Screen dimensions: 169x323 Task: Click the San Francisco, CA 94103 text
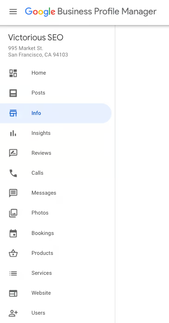pos(38,55)
